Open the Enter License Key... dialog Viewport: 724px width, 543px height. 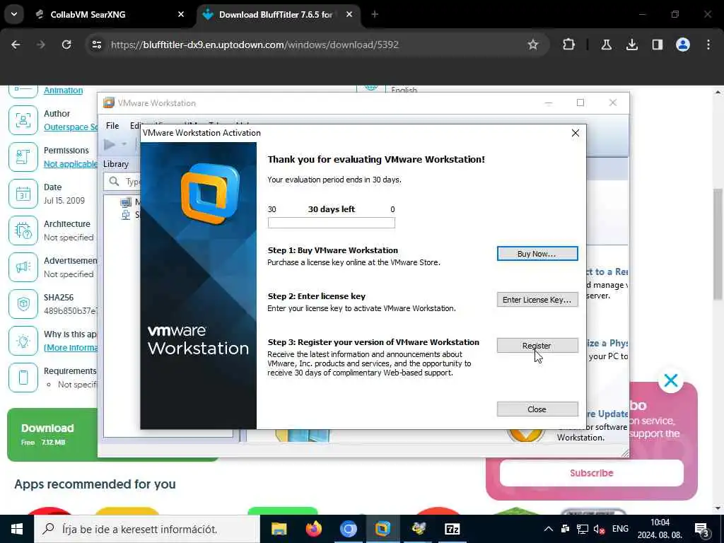coord(537,300)
